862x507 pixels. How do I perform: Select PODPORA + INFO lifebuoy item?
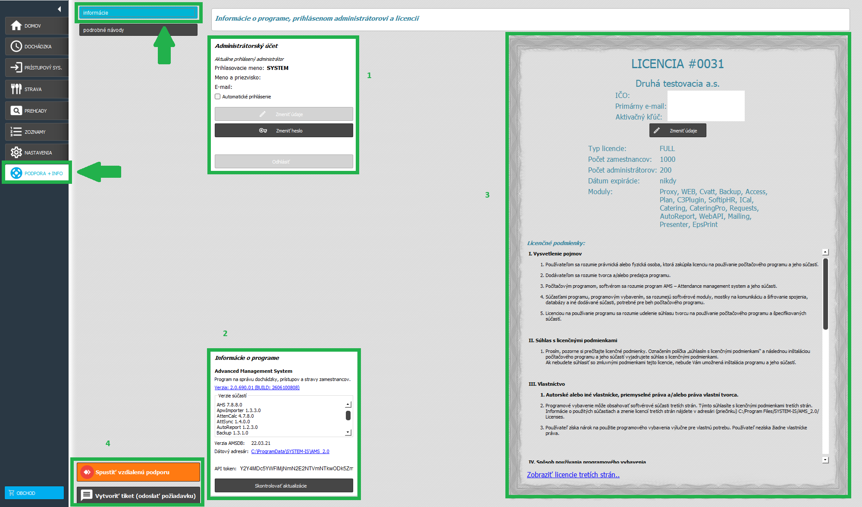point(37,173)
